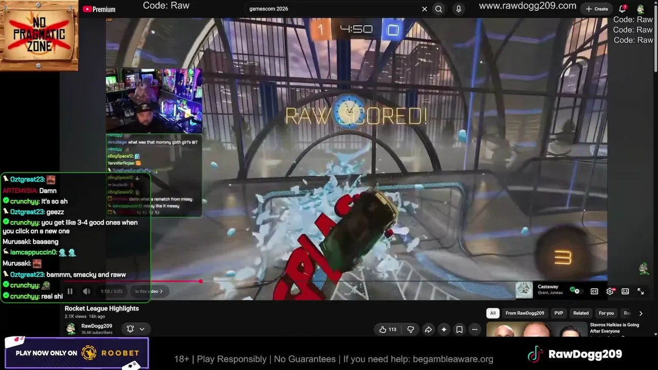Save the video to a playlist

click(x=460, y=329)
